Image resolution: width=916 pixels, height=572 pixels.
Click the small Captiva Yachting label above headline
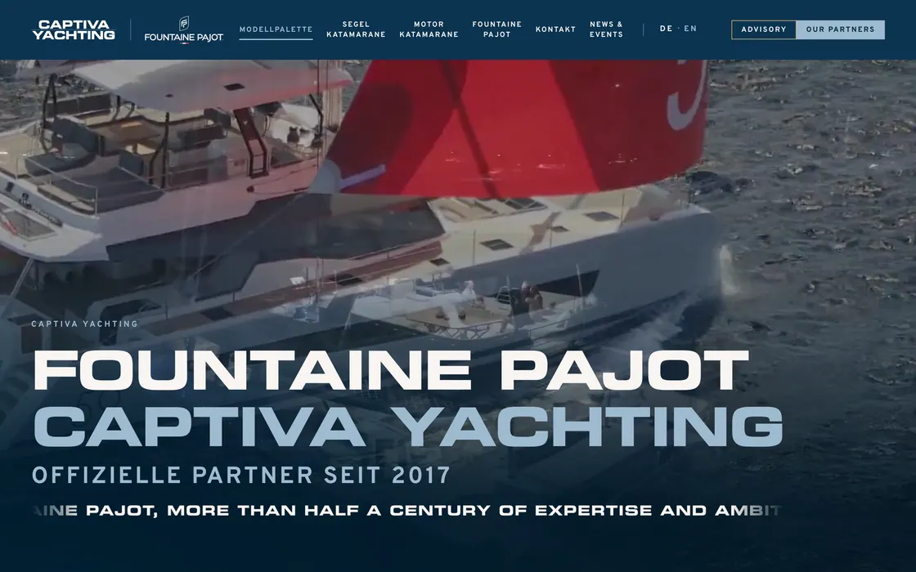(85, 324)
